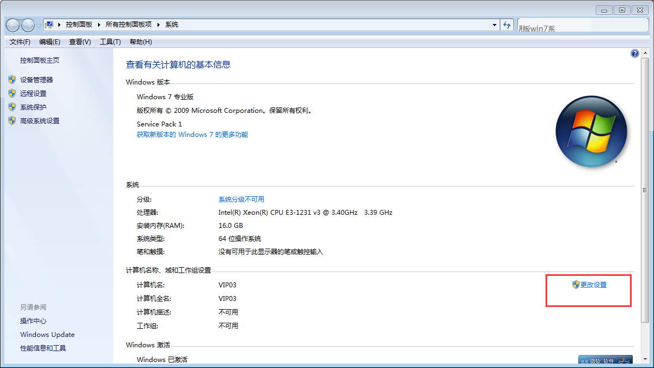Click the shield icon beside 高级系统设置

tap(12, 120)
